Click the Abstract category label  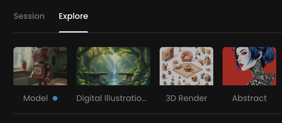[x=249, y=98]
